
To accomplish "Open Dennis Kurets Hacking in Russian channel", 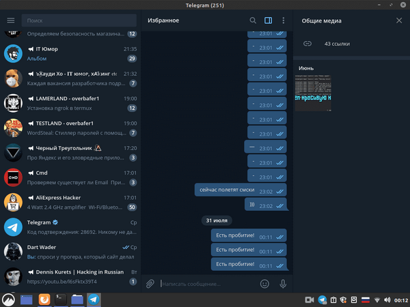I will point(70,277).
